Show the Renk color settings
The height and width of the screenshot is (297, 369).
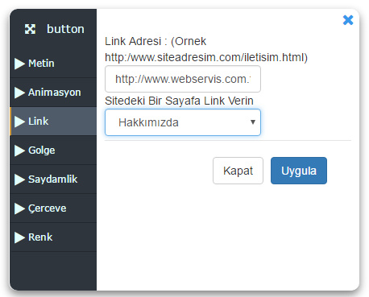coord(53,237)
